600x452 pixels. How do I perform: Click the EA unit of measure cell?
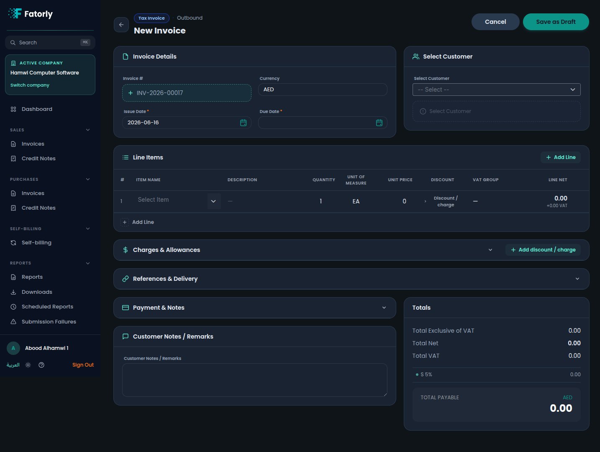(x=356, y=201)
